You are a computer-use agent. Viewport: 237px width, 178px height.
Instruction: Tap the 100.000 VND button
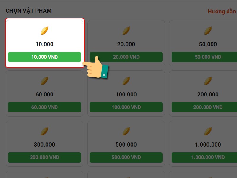[126, 107]
